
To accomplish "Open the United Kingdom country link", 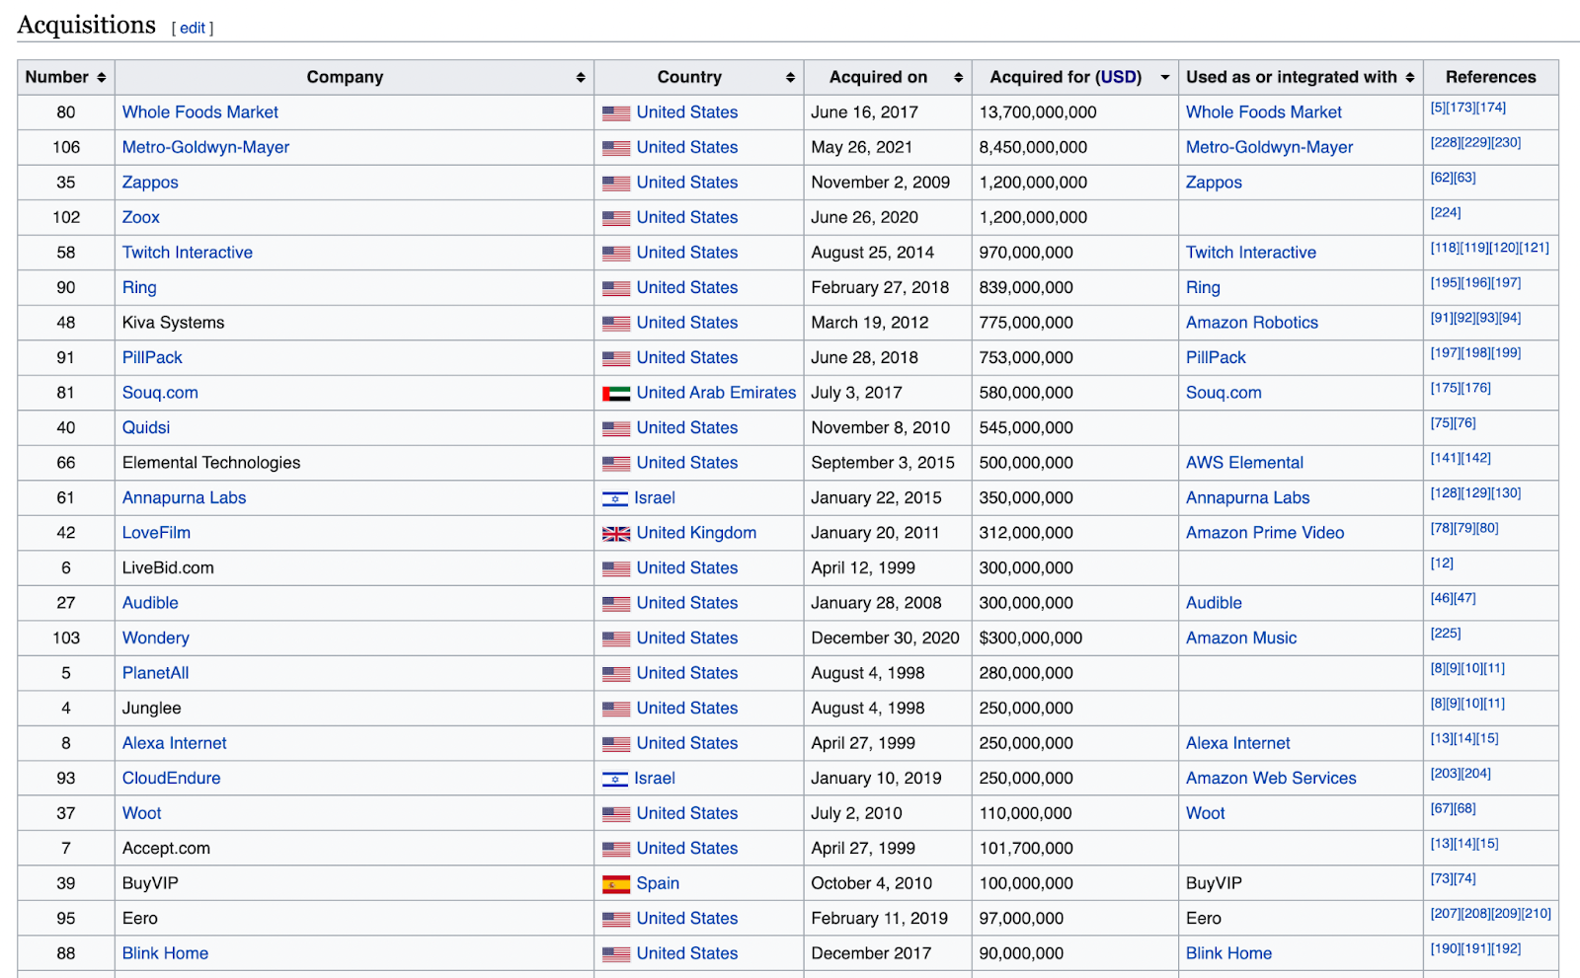I will pyautogui.click(x=696, y=533).
